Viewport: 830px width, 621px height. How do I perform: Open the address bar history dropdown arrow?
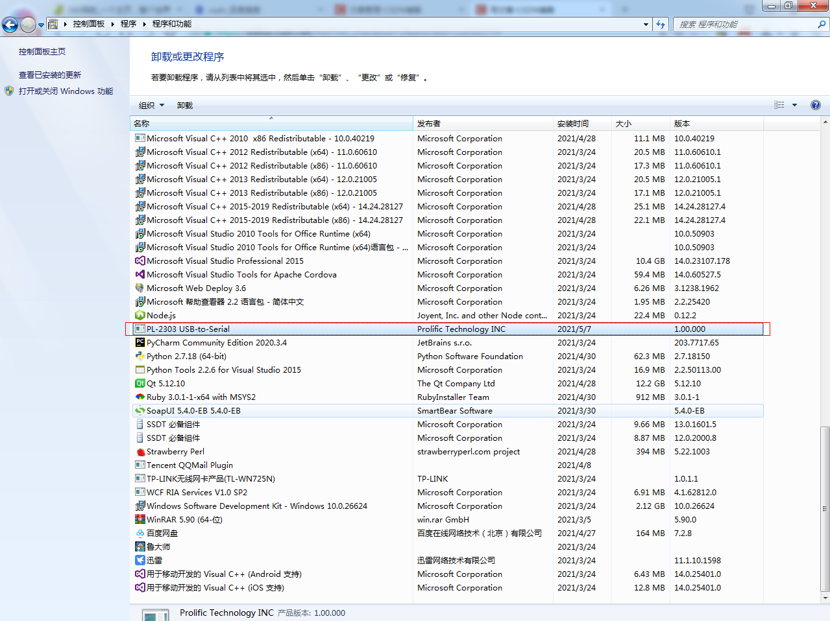click(x=646, y=24)
